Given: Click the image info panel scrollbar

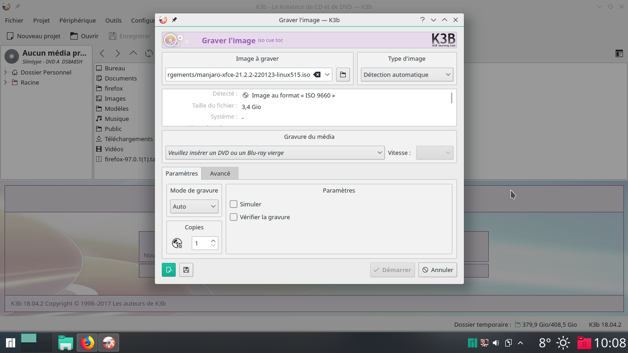Looking at the screenshot, I should point(451,98).
